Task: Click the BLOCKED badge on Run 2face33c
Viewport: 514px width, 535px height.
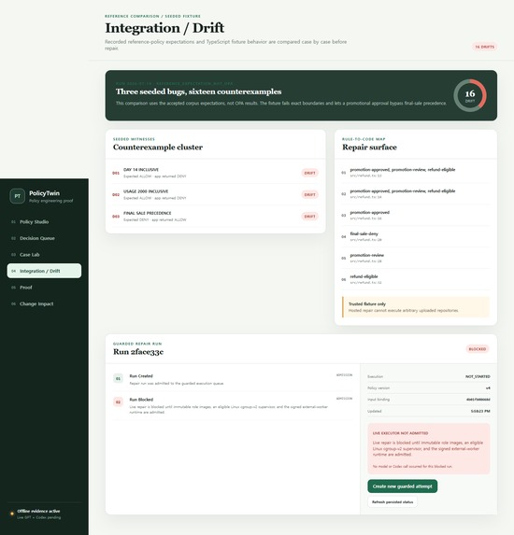Action: pos(478,349)
